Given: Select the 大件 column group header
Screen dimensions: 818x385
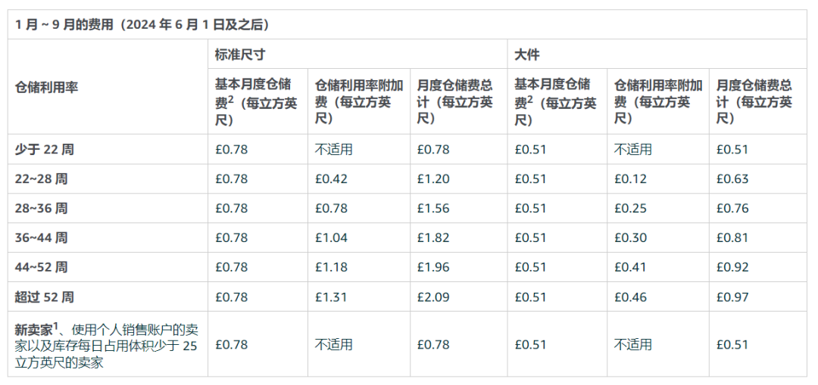Looking at the screenshot, I should click(526, 54).
